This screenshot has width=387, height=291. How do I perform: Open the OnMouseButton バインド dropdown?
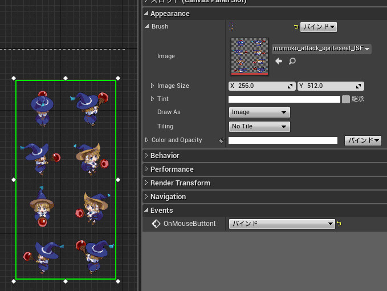282,224
